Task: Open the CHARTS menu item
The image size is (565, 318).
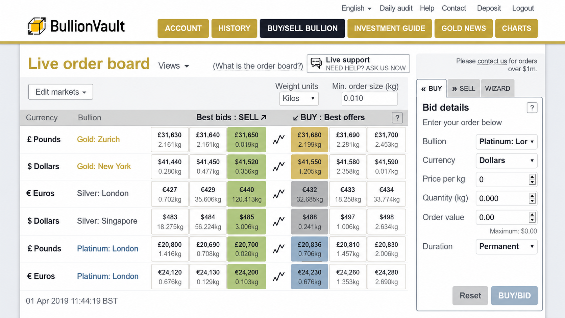Action: click(516, 28)
